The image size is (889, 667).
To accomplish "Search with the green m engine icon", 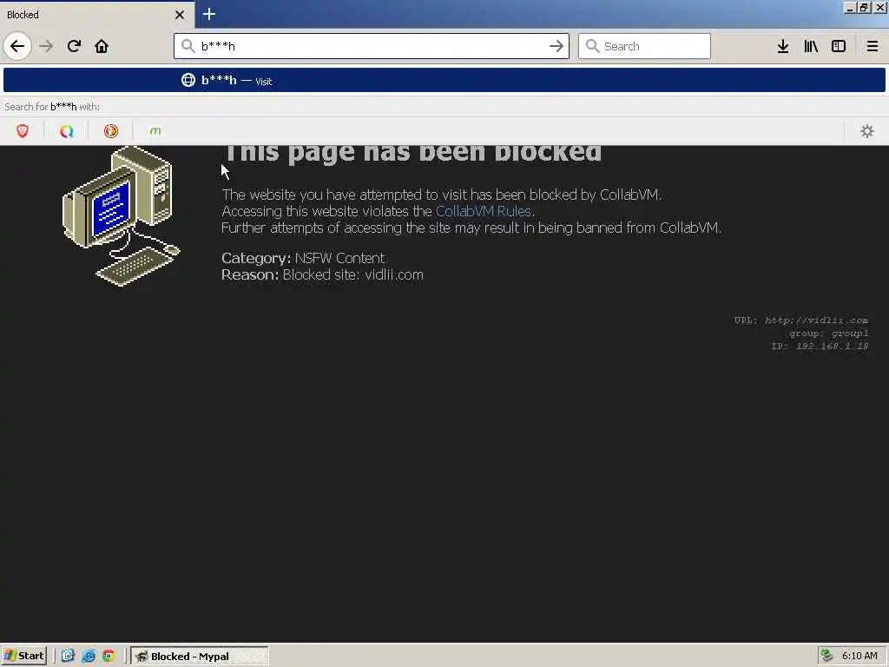I will tap(155, 131).
